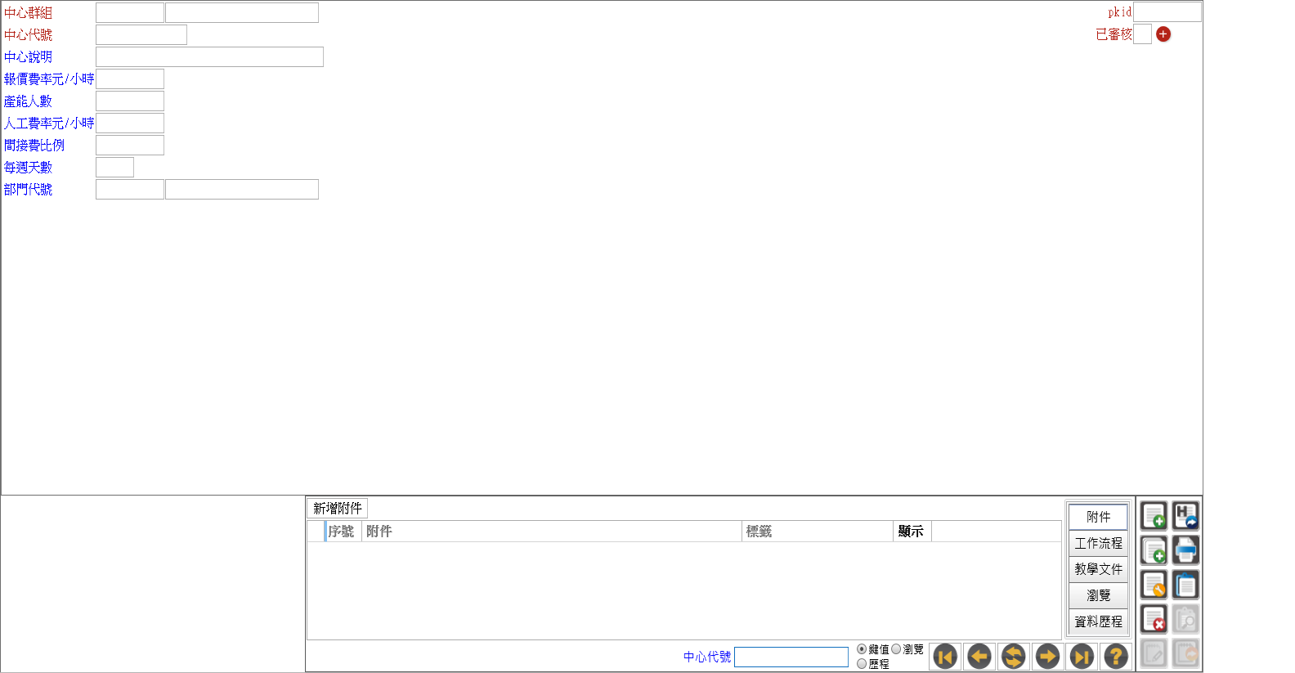Click the add new record icon
Viewport: 1295px width, 673px height.
click(x=1154, y=516)
